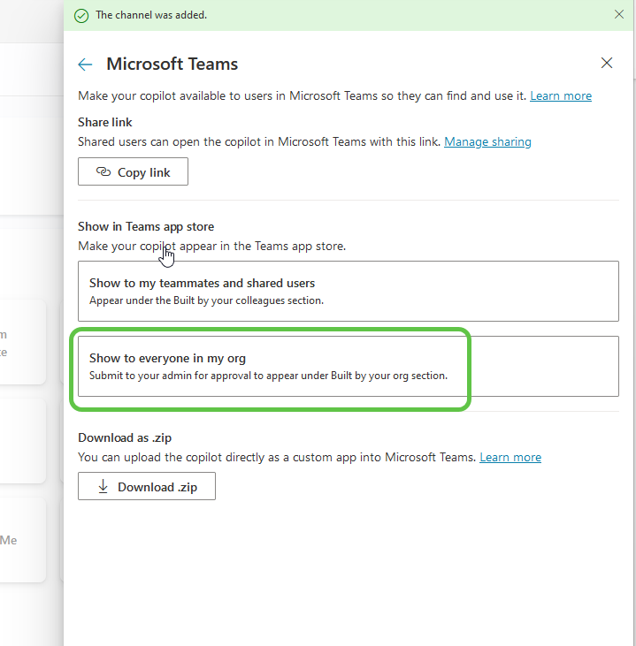The height and width of the screenshot is (646, 636).
Task: Click the Microsoft Teams panel heading
Action: [x=172, y=64]
